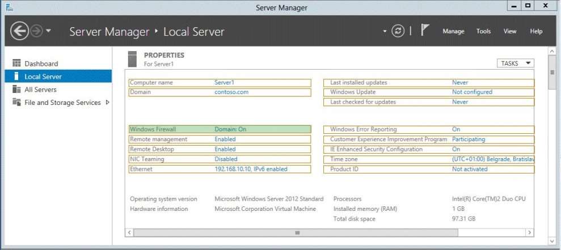Minimize the Server Manager window
561x250 pixels.
pos(514,5)
